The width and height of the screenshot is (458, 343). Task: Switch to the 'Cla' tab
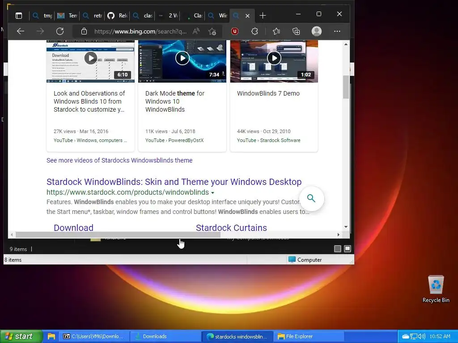pos(193,16)
